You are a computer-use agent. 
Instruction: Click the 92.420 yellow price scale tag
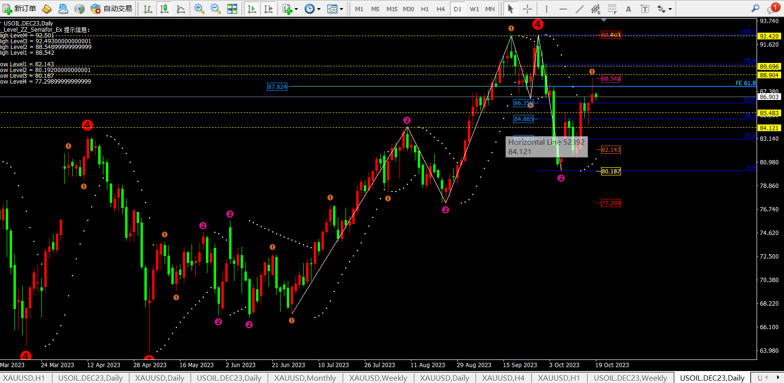point(769,36)
